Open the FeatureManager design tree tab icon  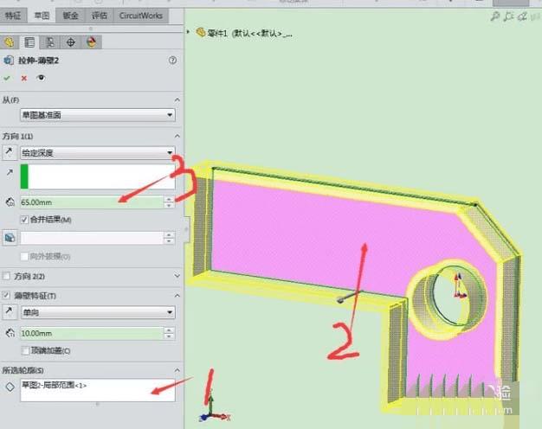click(x=9, y=42)
